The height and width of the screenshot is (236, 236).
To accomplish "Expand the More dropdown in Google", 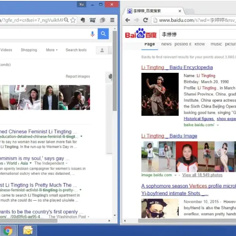I will point(52,50).
